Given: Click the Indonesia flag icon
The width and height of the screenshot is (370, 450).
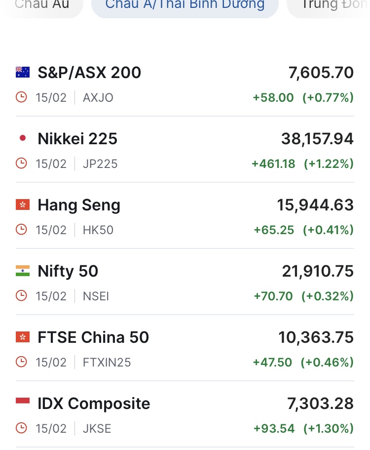Looking at the screenshot, I should 23,403.
